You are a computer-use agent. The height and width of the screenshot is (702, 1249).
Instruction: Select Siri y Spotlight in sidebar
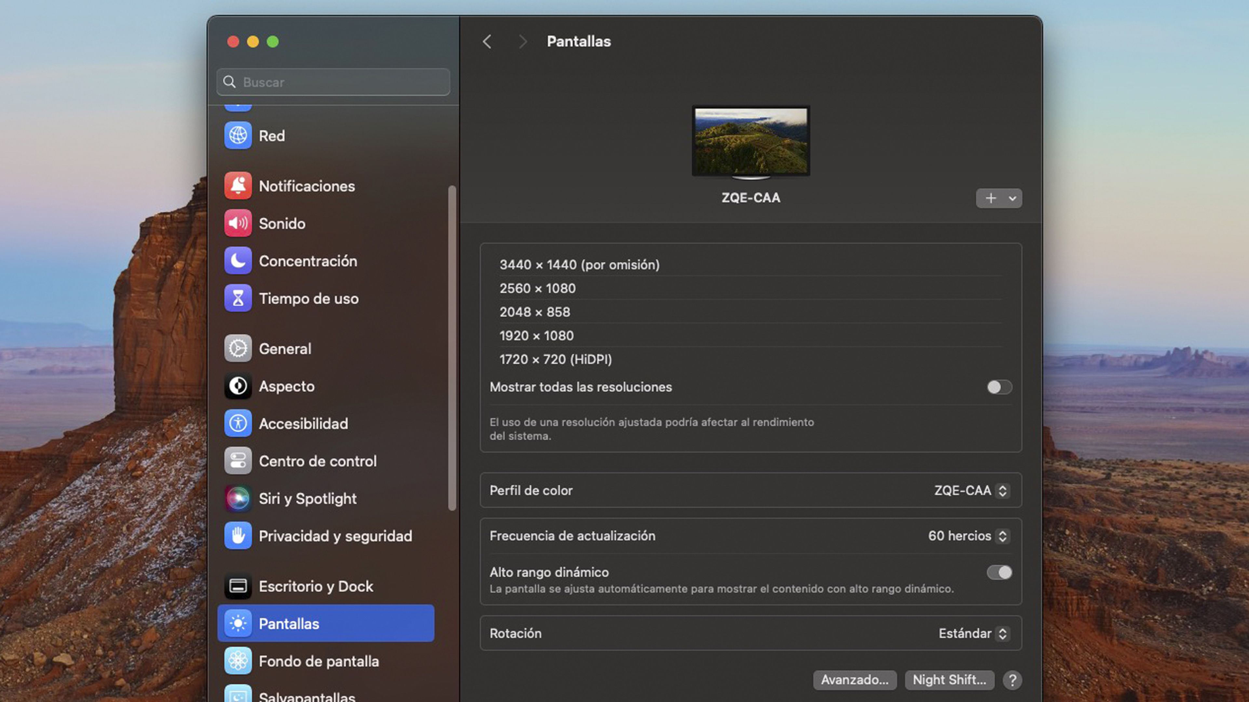point(326,499)
